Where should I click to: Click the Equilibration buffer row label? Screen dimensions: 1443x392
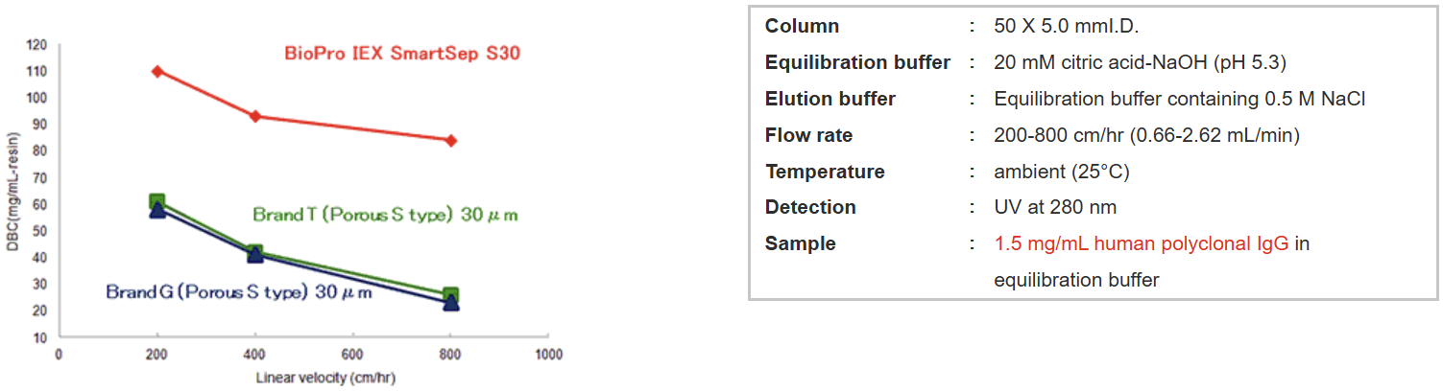857,63
